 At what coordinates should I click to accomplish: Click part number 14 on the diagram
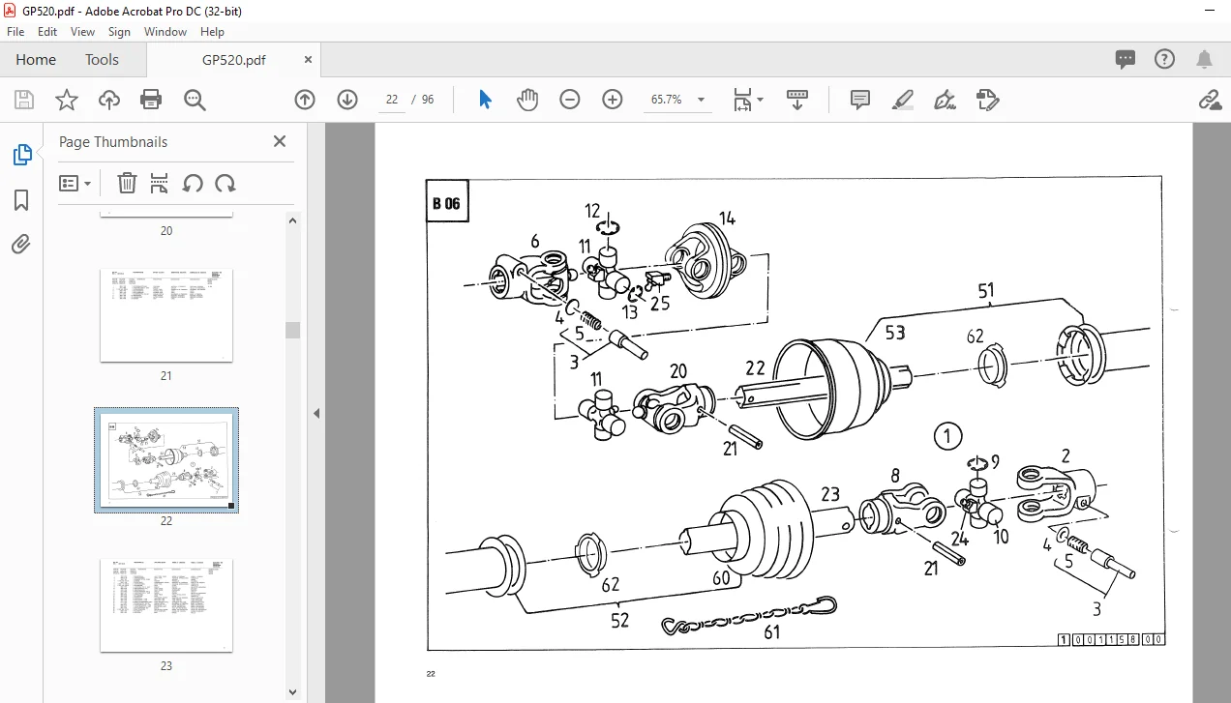pyautogui.click(x=727, y=217)
